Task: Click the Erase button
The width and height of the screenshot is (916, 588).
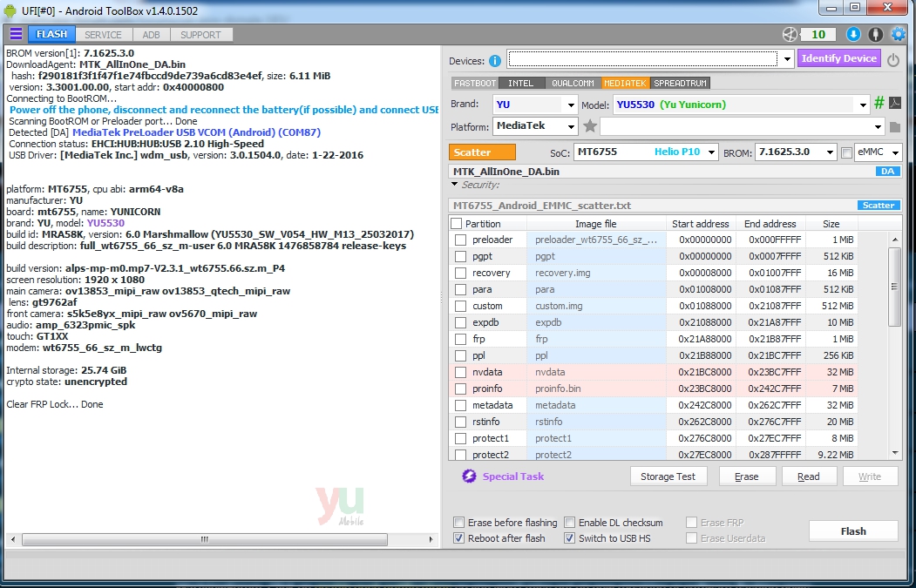Action: point(747,476)
